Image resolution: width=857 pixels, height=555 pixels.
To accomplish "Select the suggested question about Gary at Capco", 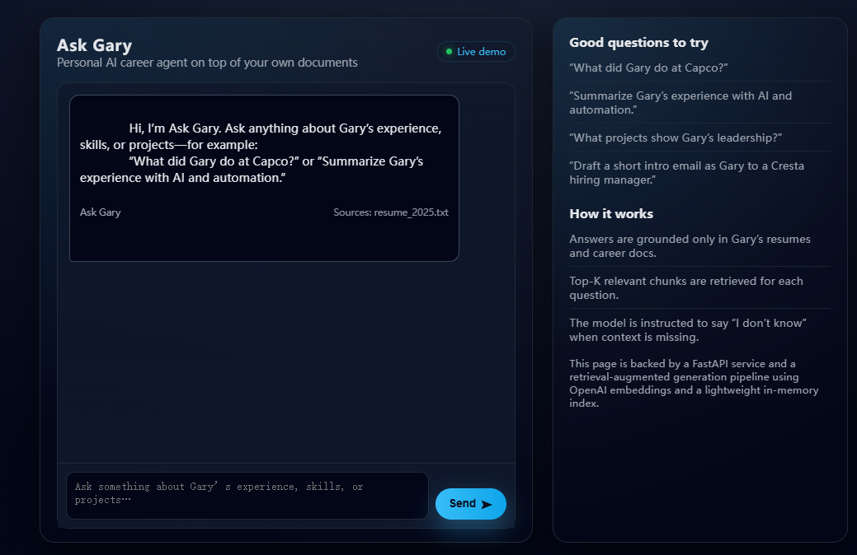I will pyautogui.click(x=647, y=68).
